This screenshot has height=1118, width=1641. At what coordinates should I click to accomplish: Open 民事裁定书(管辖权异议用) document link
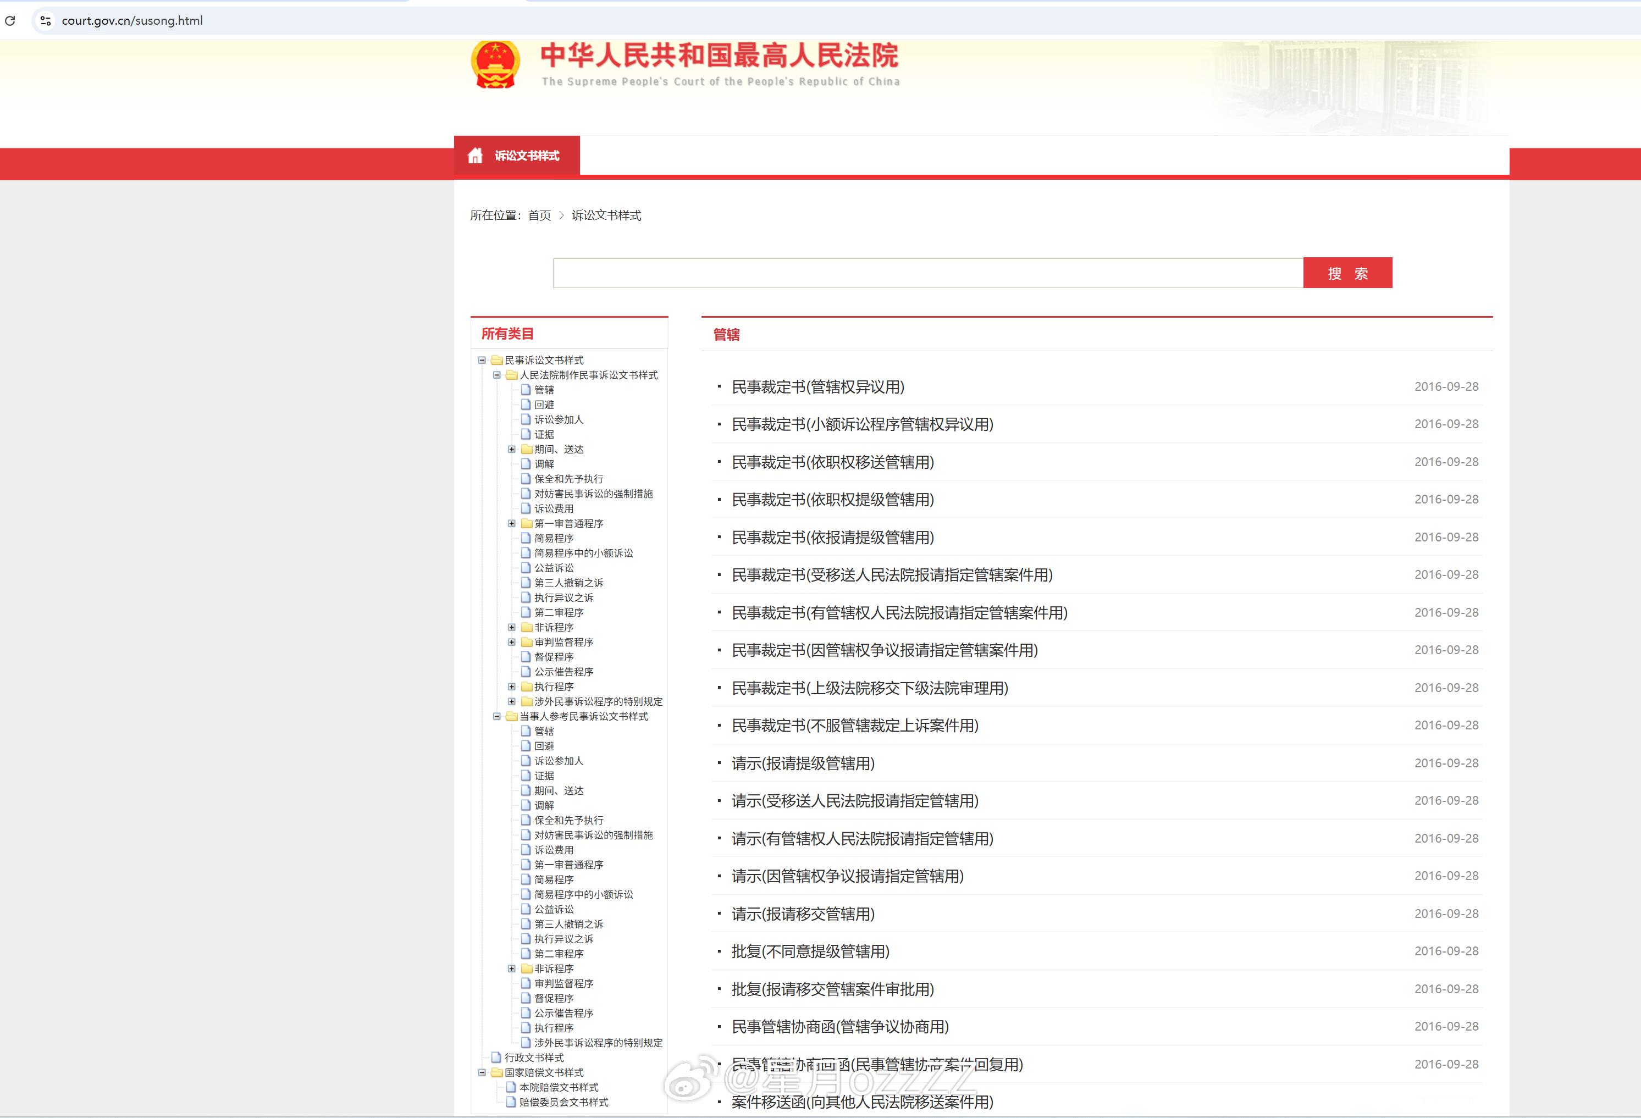(817, 387)
